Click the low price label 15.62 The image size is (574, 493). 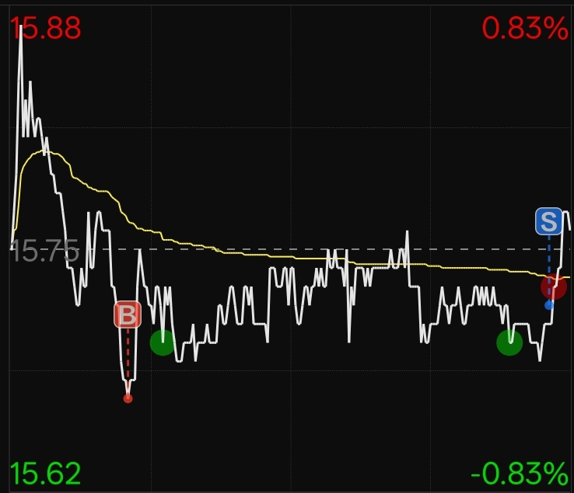tap(45, 474)
